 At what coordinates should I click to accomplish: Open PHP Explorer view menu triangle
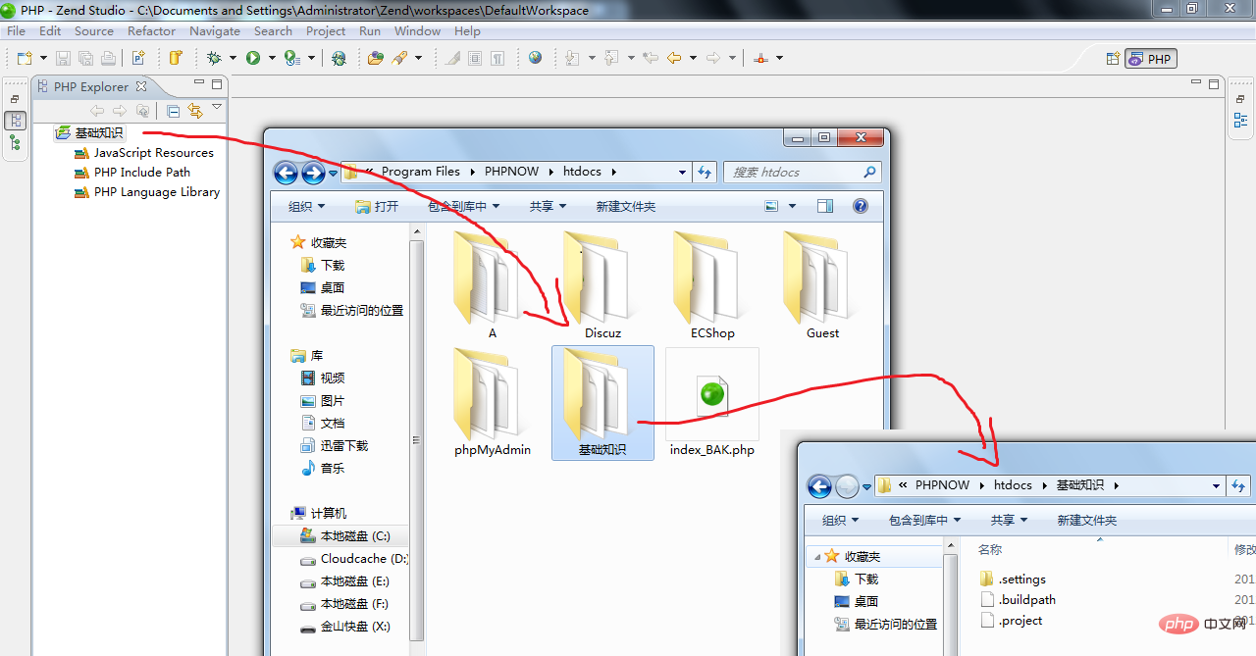217,107
